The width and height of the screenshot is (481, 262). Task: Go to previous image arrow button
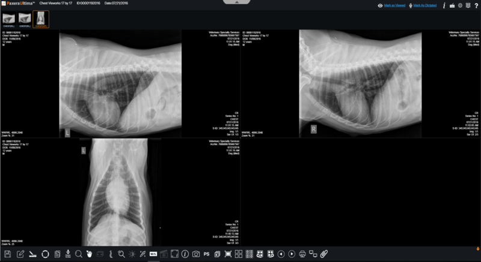tap(281, 254)
